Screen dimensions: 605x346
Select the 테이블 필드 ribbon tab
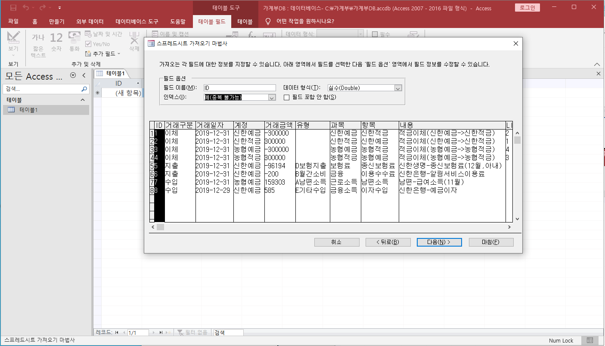212,22
